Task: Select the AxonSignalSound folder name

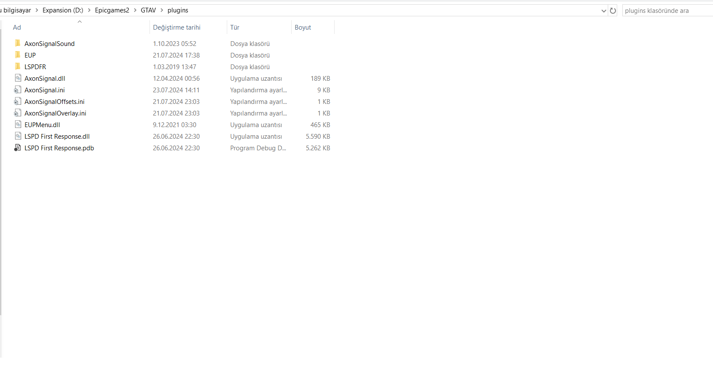Action: point(49,44)
